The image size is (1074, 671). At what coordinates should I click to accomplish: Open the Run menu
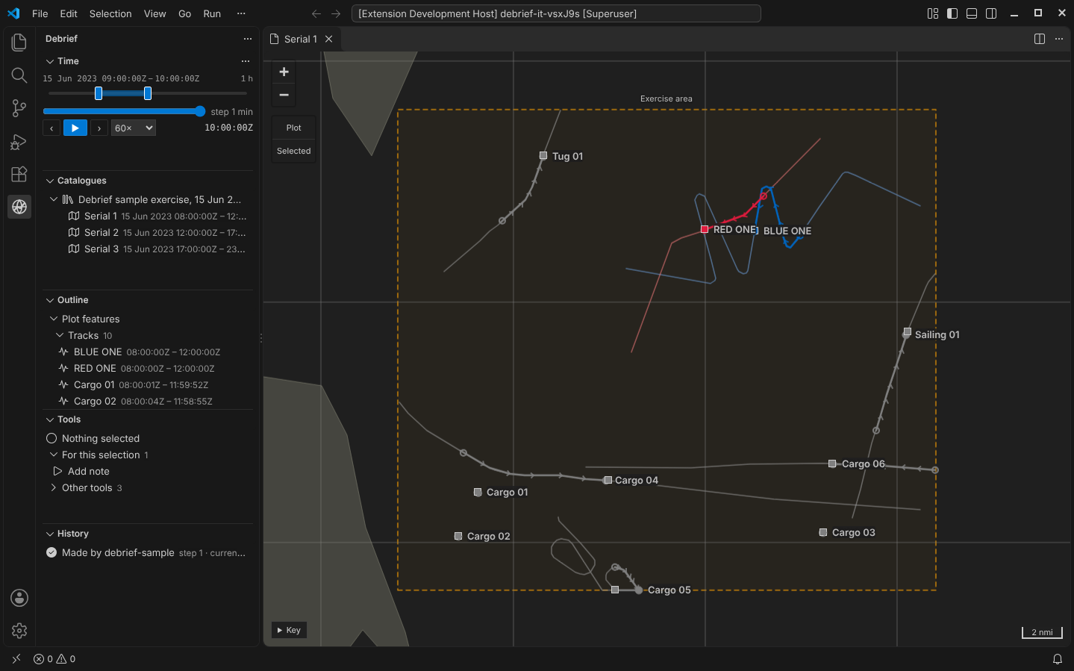click(212, 13)
